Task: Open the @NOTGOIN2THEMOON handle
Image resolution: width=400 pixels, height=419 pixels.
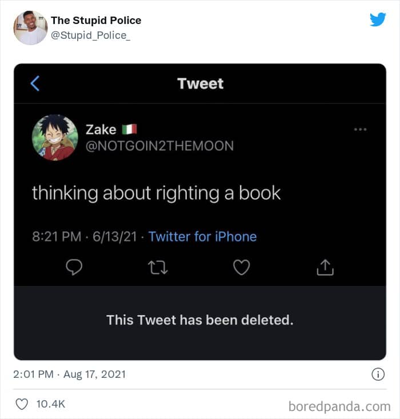Action: [x=160, y=146]
